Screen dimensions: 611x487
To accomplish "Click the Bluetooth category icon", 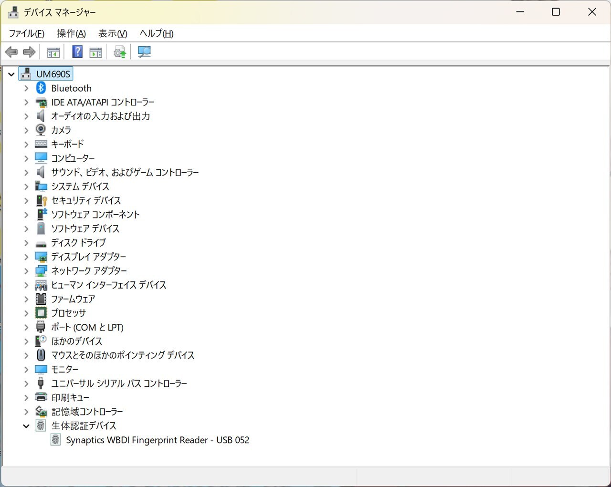I will coord(41,88).
